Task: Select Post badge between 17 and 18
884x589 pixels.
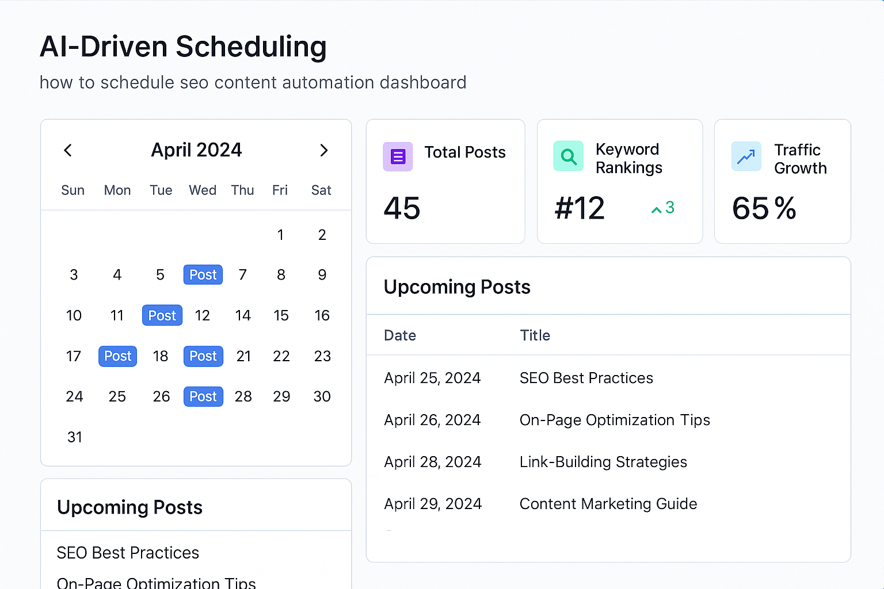Action: [x=117, y=356]
